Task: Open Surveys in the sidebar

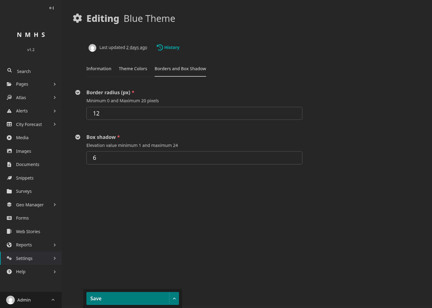Action: [31, 191]
